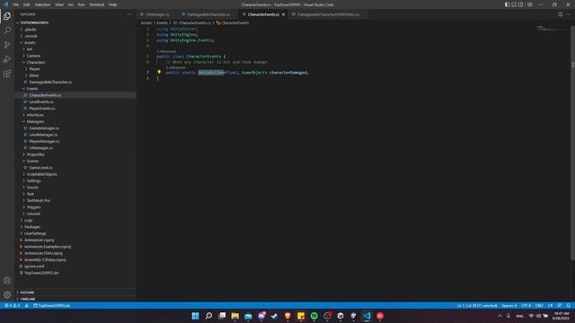Toggle Primary Side Bar visibility
The image size is (575, 323).
click(x=507, y=4)
